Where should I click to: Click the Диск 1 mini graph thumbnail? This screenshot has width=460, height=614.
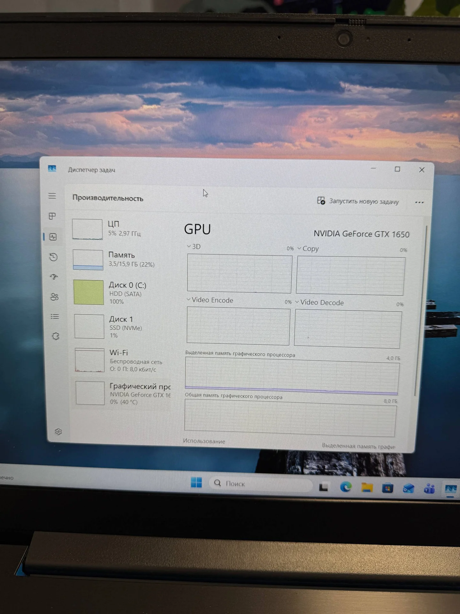point(89,326)
